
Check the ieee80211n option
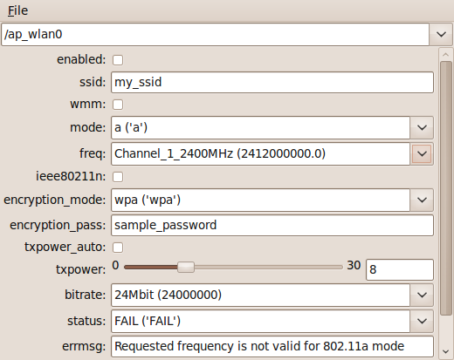(118, 177)
